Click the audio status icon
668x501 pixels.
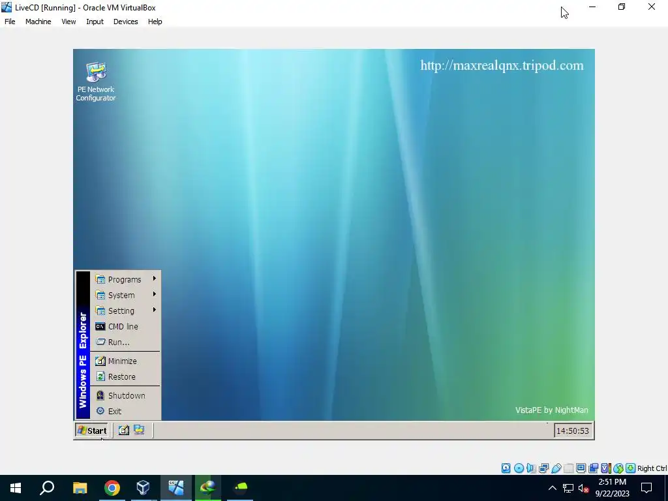click(531, 468)
